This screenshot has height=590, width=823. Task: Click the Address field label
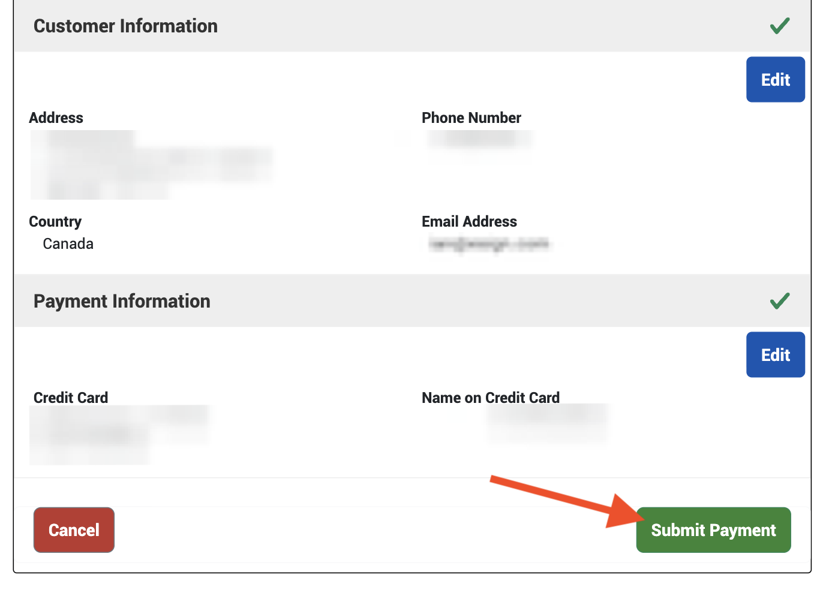click(56, 118)
